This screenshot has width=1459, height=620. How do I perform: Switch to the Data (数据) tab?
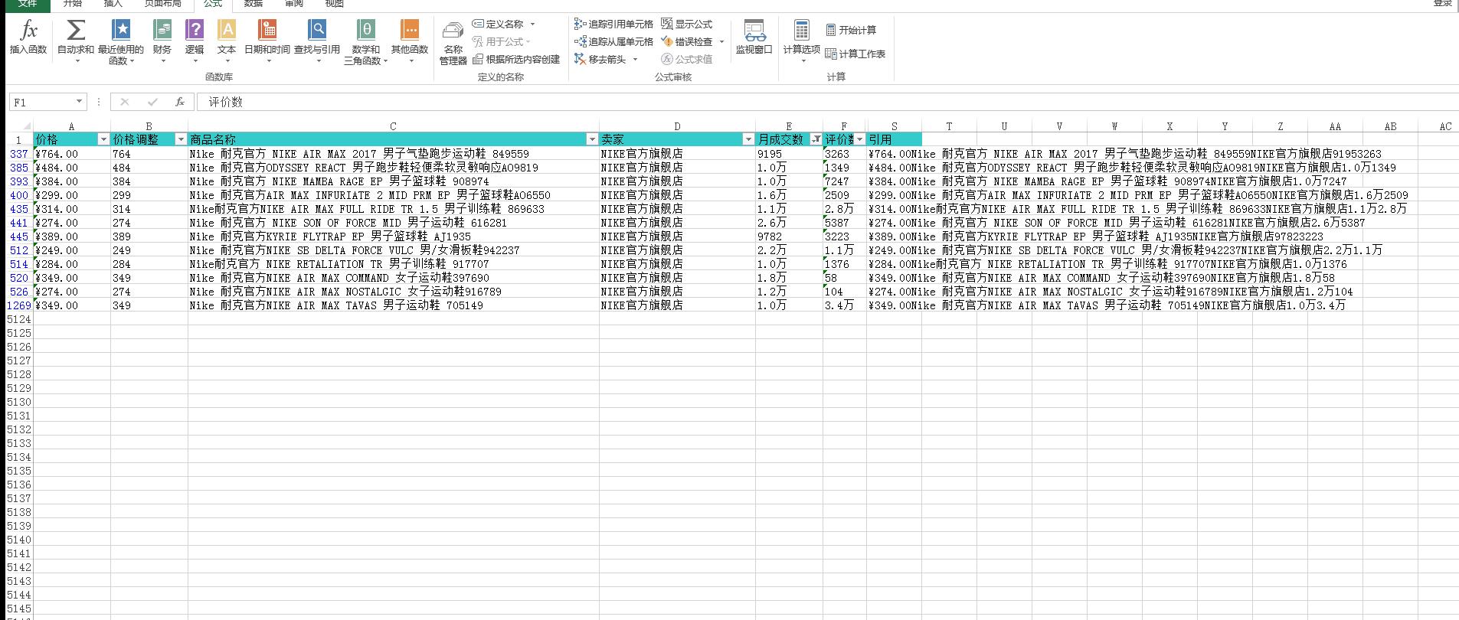[x=254, y=4]
